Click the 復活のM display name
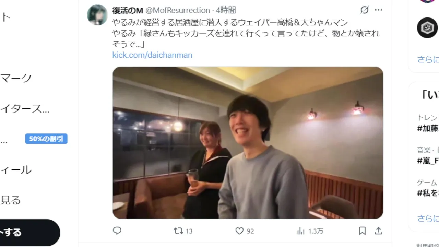 click(128, 10)
